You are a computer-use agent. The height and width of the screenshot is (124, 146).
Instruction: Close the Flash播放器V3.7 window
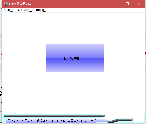pyautogui.click(x=139, y=4)
